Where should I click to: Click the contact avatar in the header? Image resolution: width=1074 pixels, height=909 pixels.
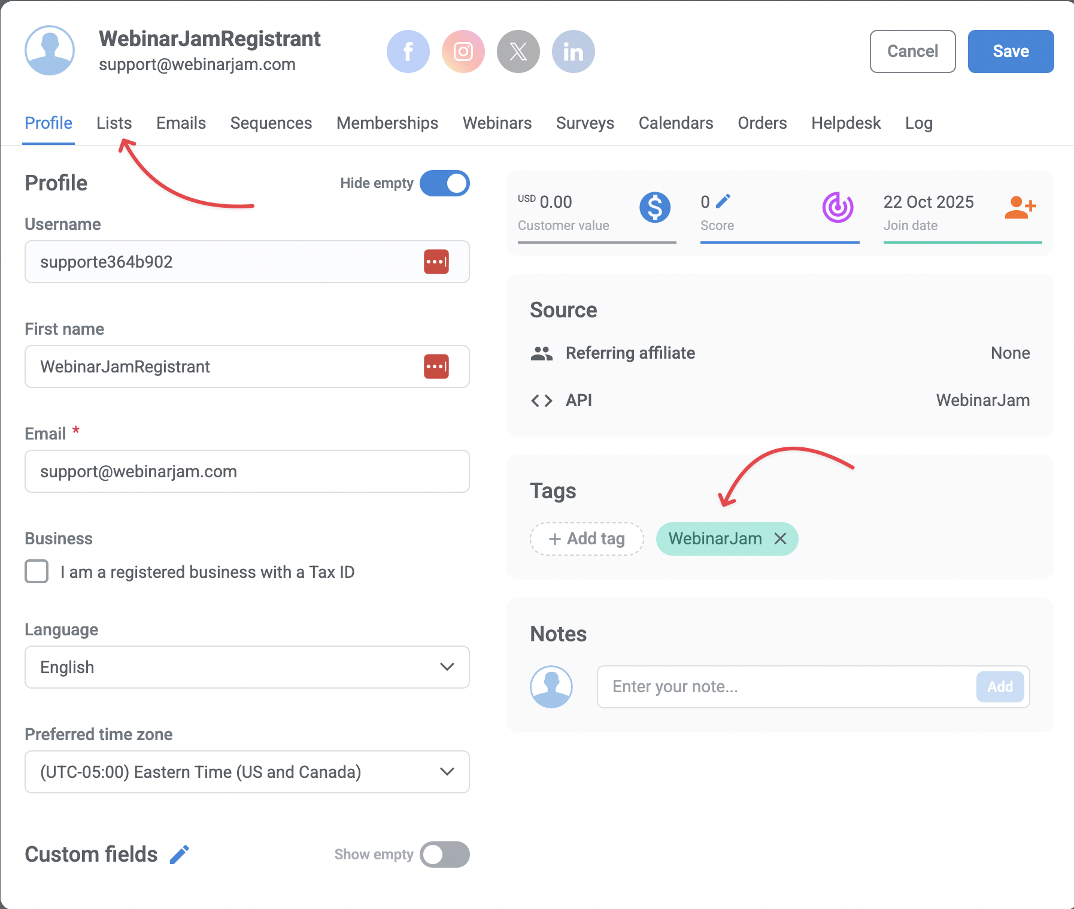[x=50, y=50]
